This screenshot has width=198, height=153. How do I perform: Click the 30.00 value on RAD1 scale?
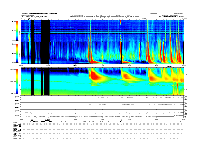click(13, 53)
